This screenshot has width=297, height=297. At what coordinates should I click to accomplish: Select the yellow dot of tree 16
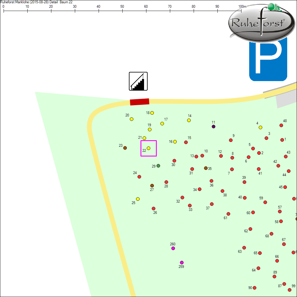[x=175, y=142]
